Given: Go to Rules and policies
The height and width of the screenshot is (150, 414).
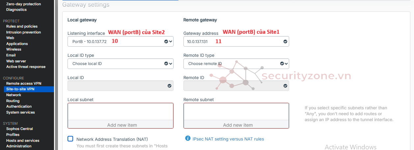Looking at the screenshot, I should pos(22,26).
